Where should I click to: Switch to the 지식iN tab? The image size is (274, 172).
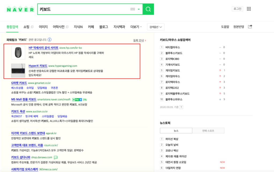[x=78, y=27]
